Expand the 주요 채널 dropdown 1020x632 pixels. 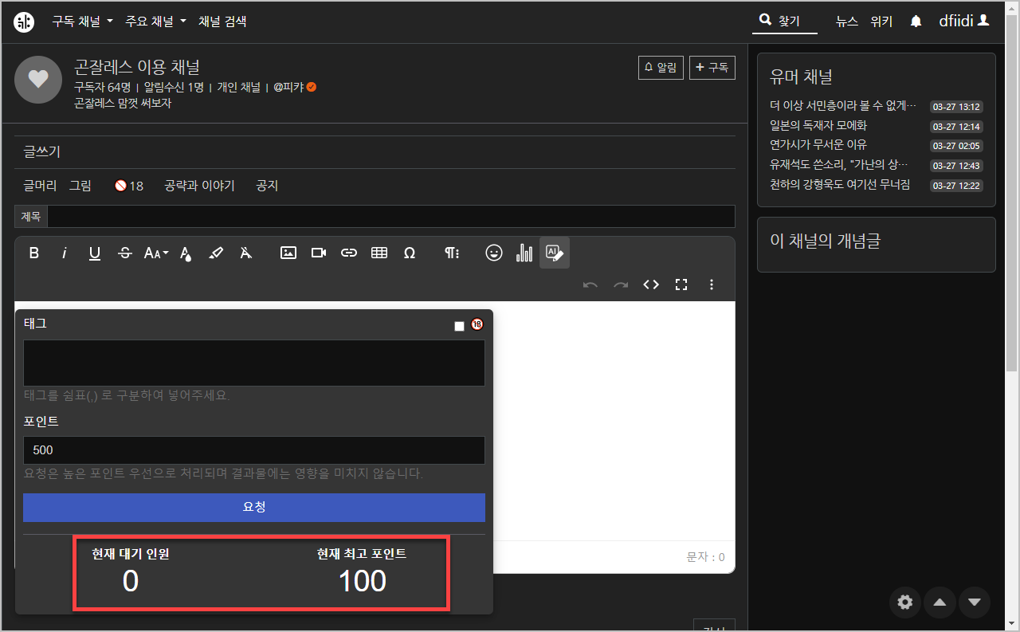(155, 22)
